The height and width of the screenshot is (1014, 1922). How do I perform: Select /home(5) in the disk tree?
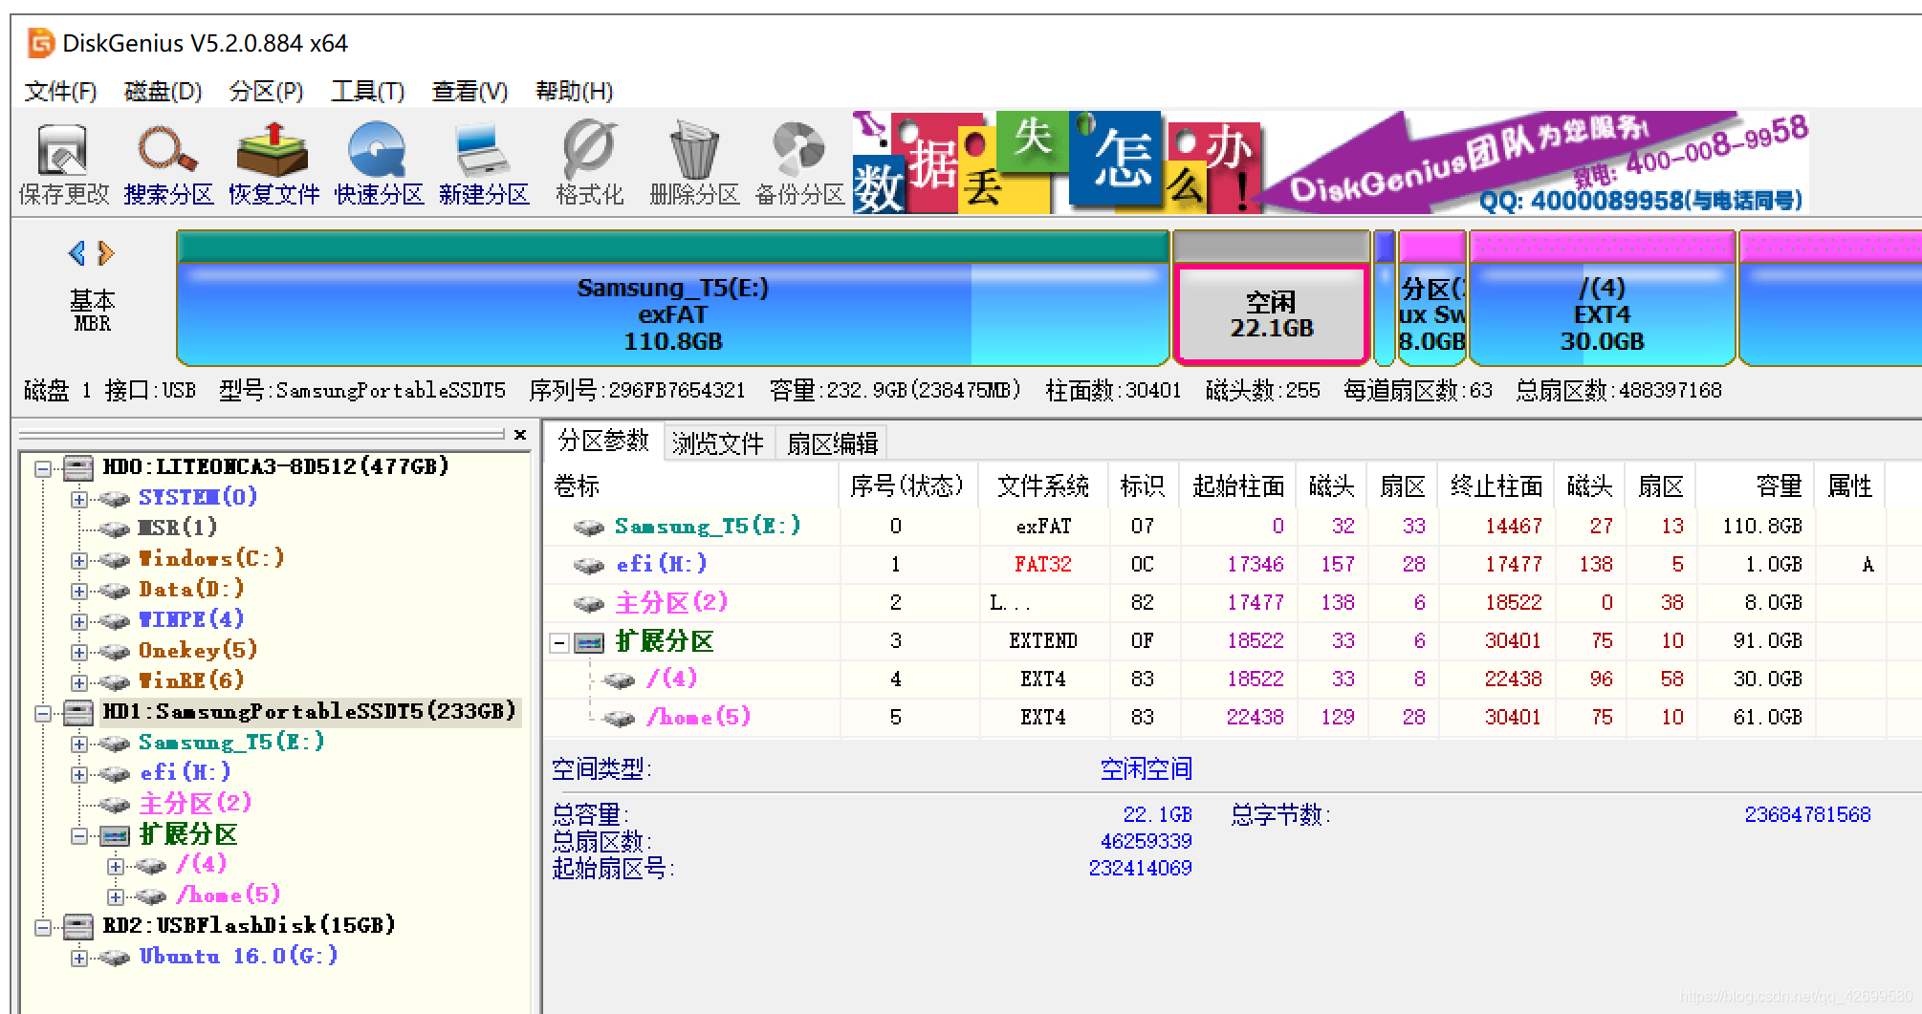point(228,895)
